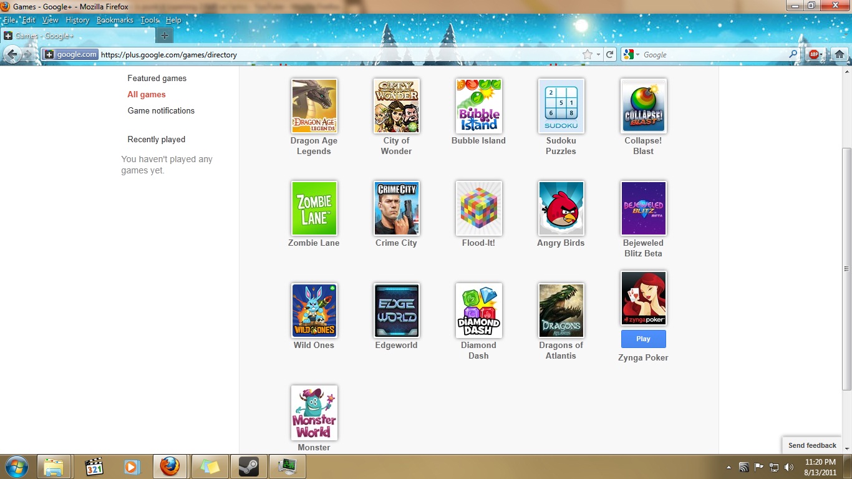Select the Crime City game icon
The image size is (852, 479).
click(397, 208)
